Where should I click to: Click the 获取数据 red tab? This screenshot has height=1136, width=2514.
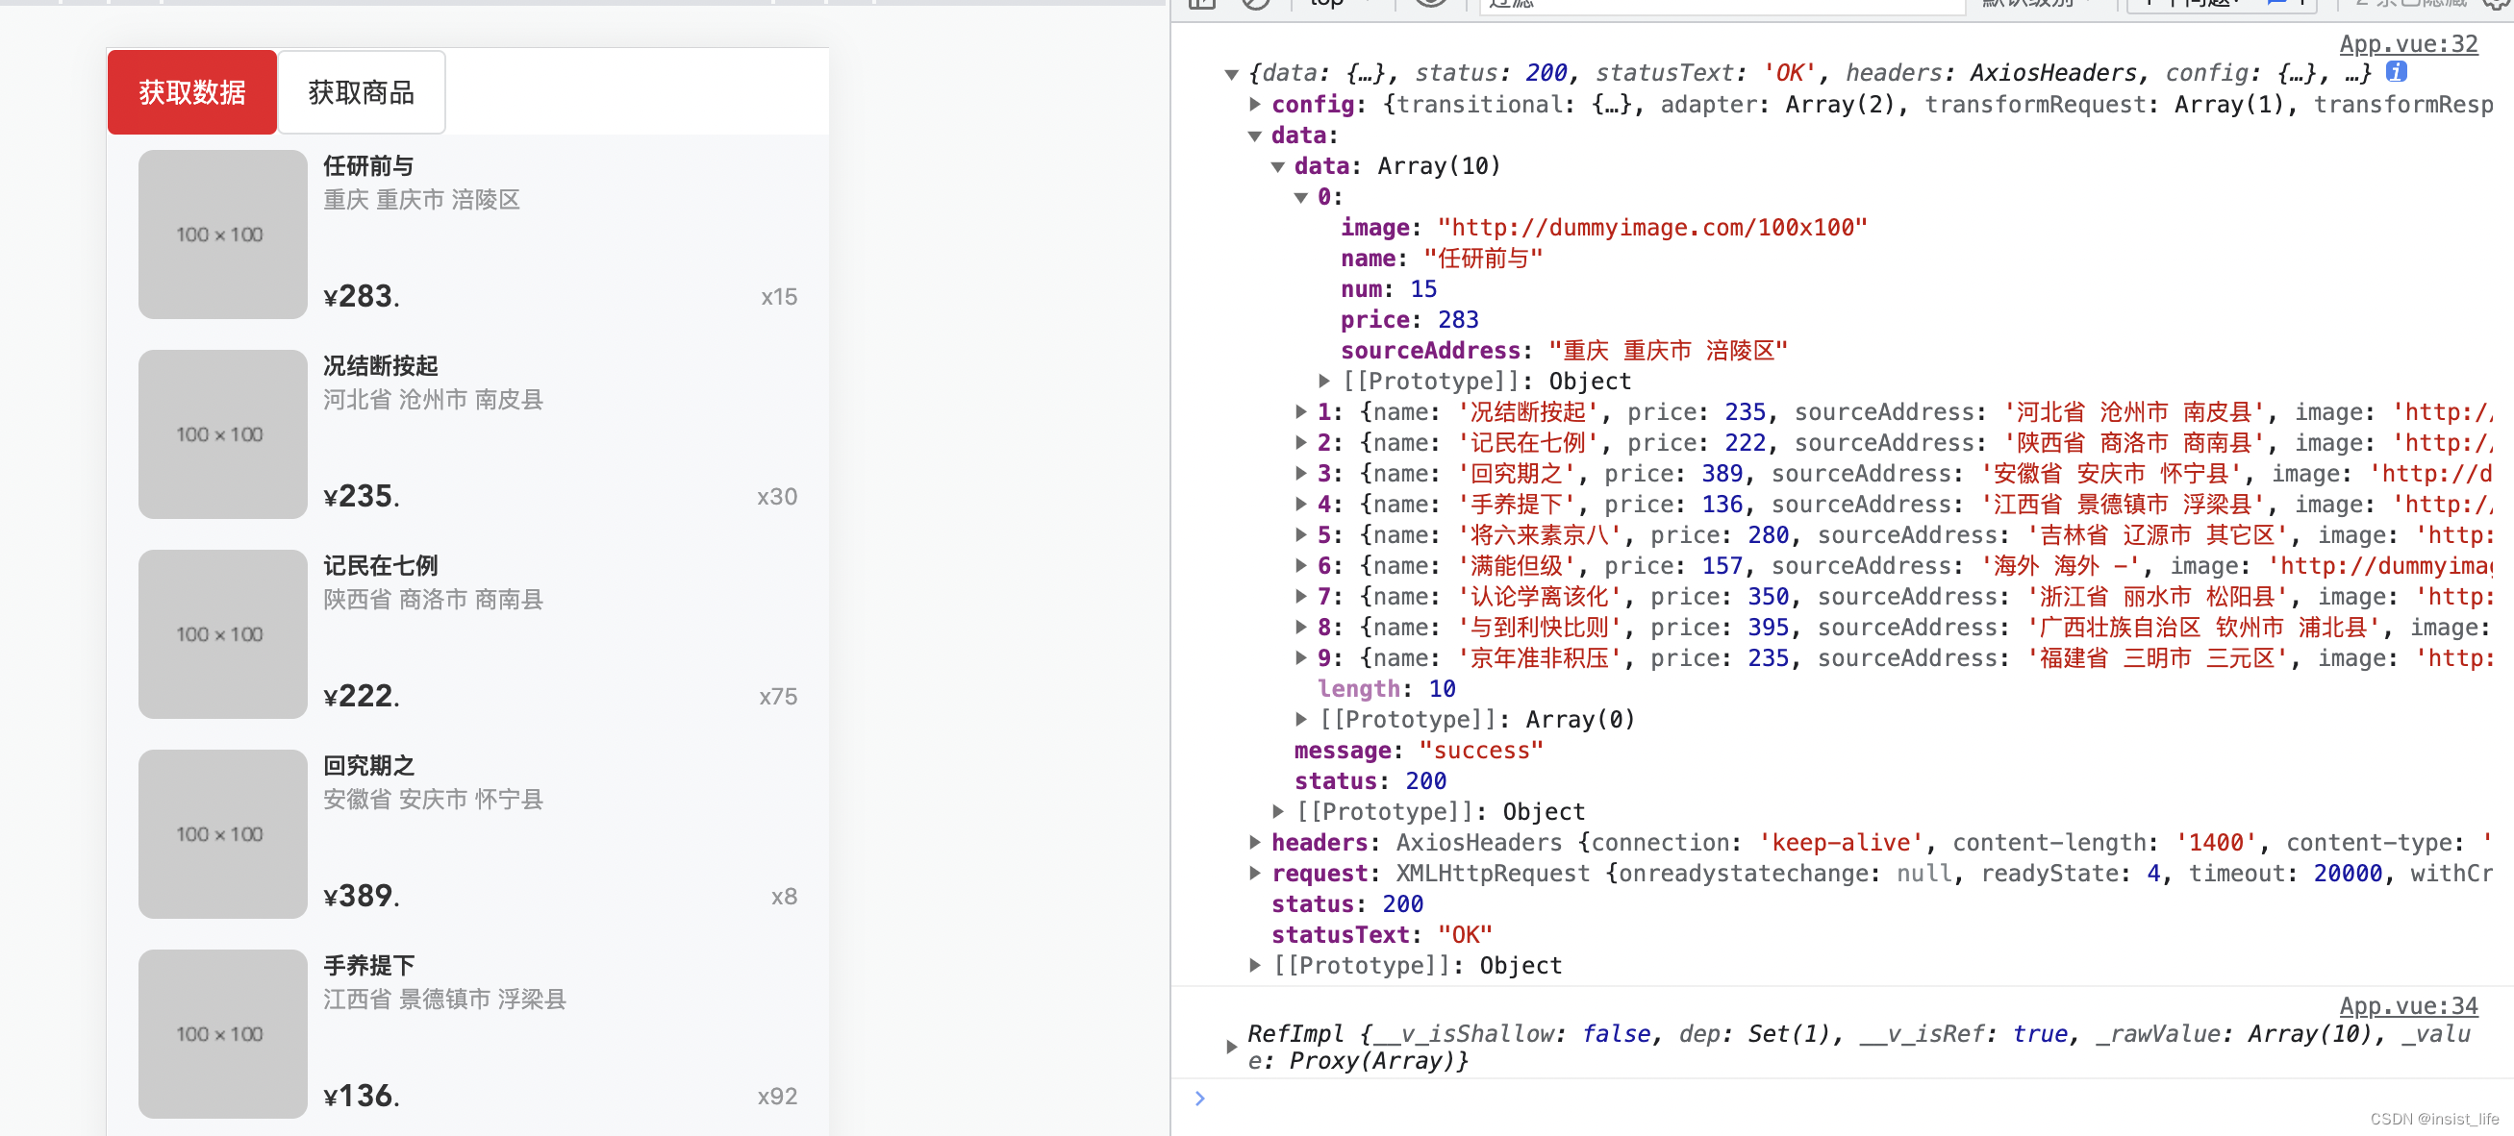[x=192, y=92]
